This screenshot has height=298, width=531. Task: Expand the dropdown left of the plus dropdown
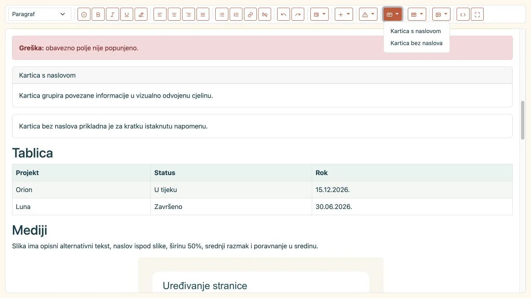pyautogui.click(x=319, y=14)
